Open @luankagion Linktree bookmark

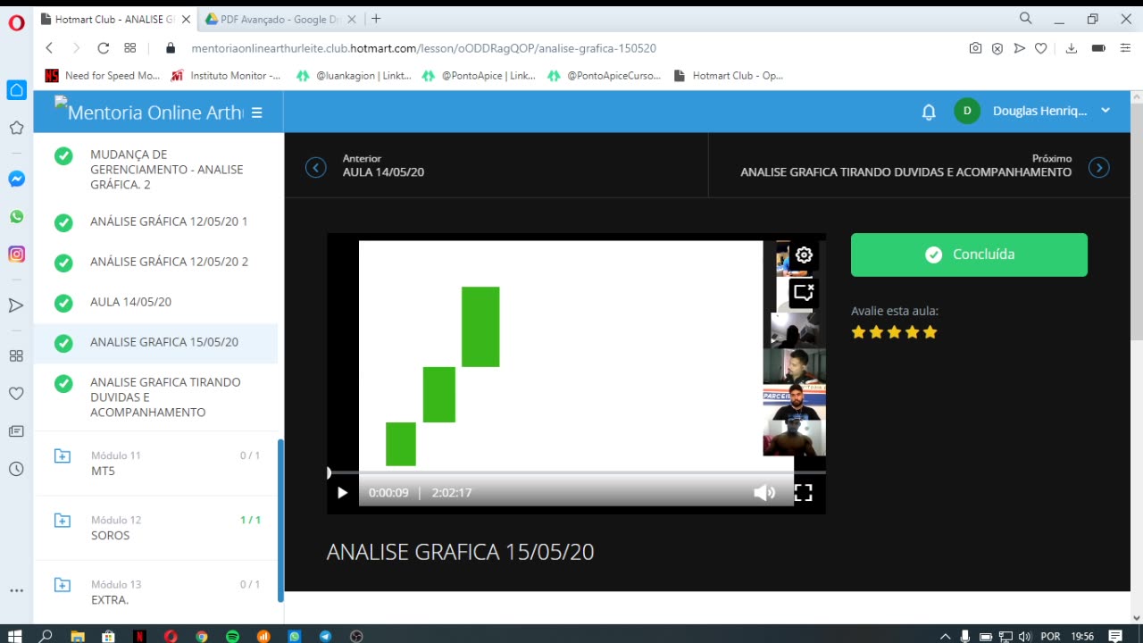(354, 76)
